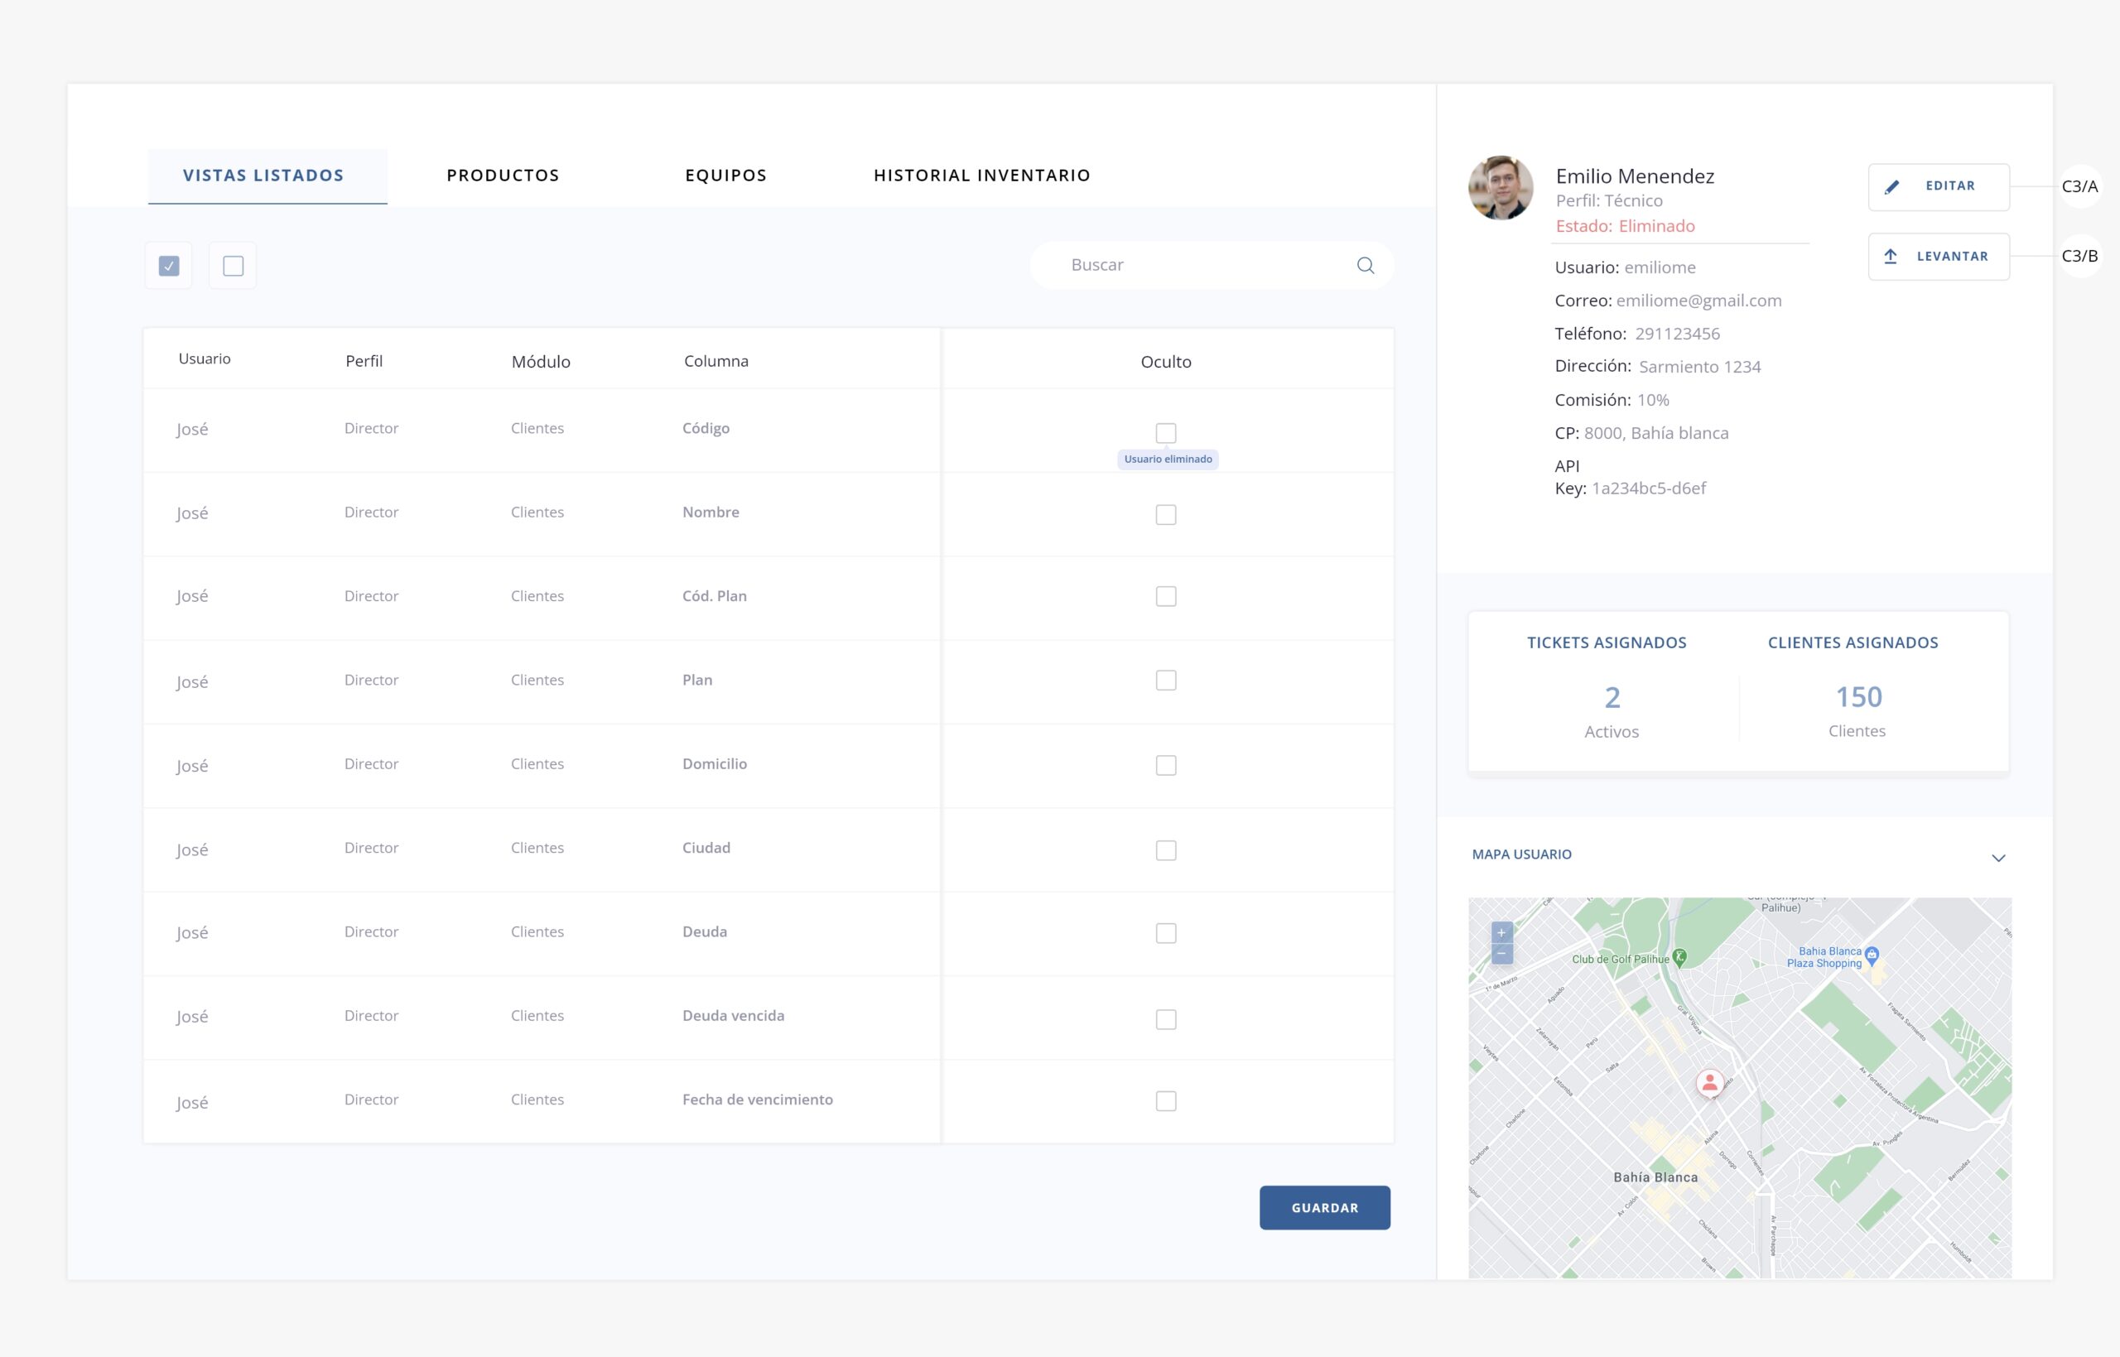
Task: Click the empty deselect-all icon
Action: [x=233, y=265]
